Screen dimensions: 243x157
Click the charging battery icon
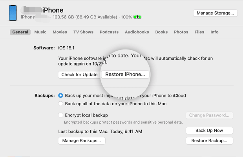(x=138, y=17)
